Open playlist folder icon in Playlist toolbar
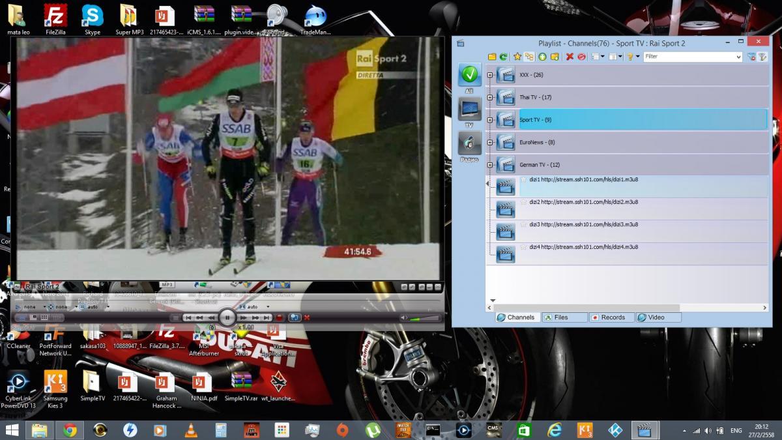The height and width of the screenshot is (440, 782). pos(492,57)
